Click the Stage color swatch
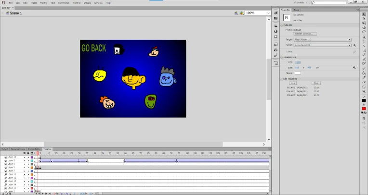Screen dimensions: 368x195 pyautogui.click(x=298, y=73)
